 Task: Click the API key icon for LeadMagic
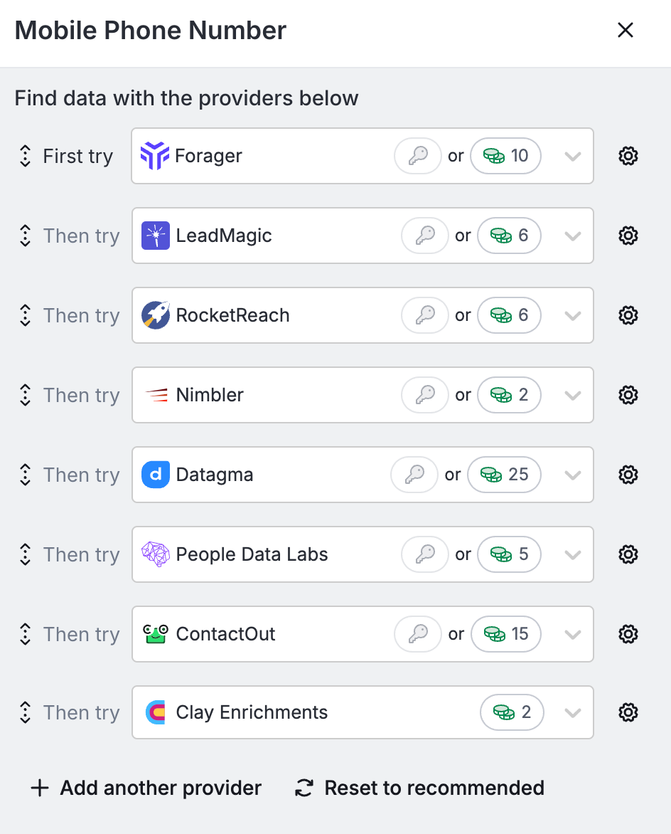pyautogui.click(x=425, y=235)
